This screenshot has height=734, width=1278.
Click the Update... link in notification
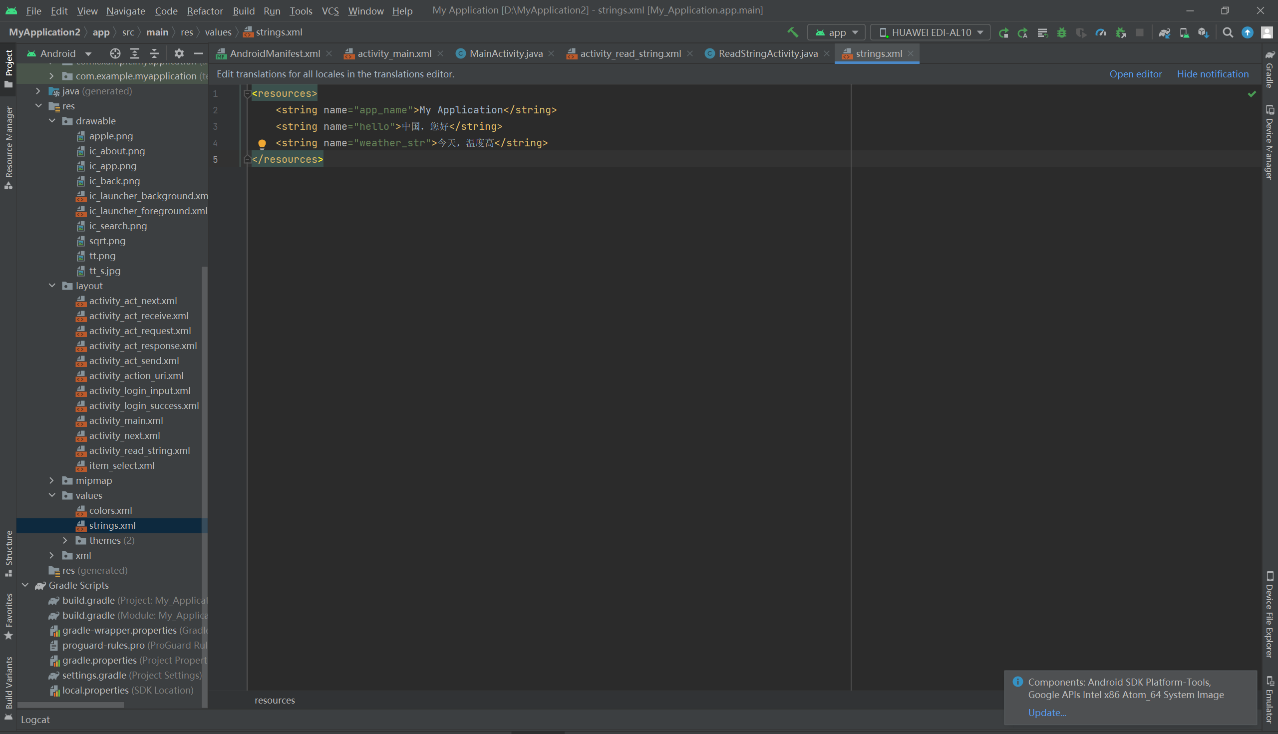click(x=1047, y=713)
